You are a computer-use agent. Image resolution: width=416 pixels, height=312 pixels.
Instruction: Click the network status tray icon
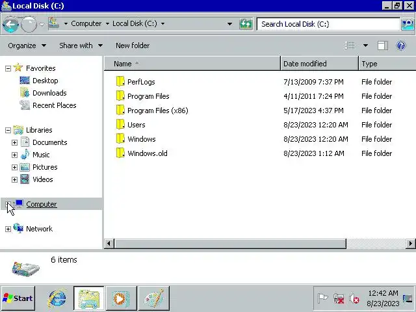coord(339,299)
